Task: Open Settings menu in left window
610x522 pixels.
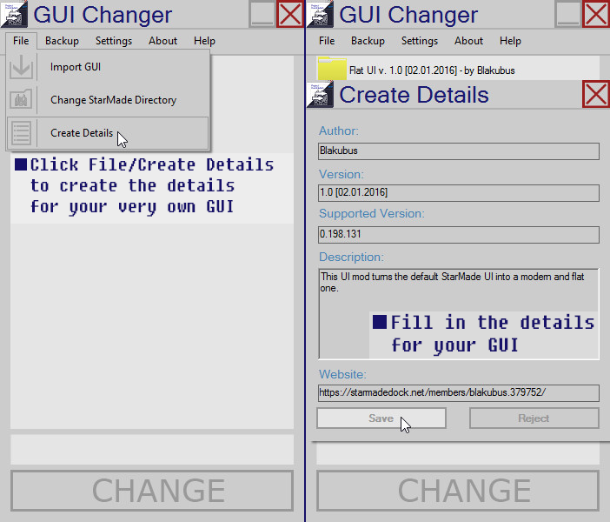Action: [x=114, y=41]
